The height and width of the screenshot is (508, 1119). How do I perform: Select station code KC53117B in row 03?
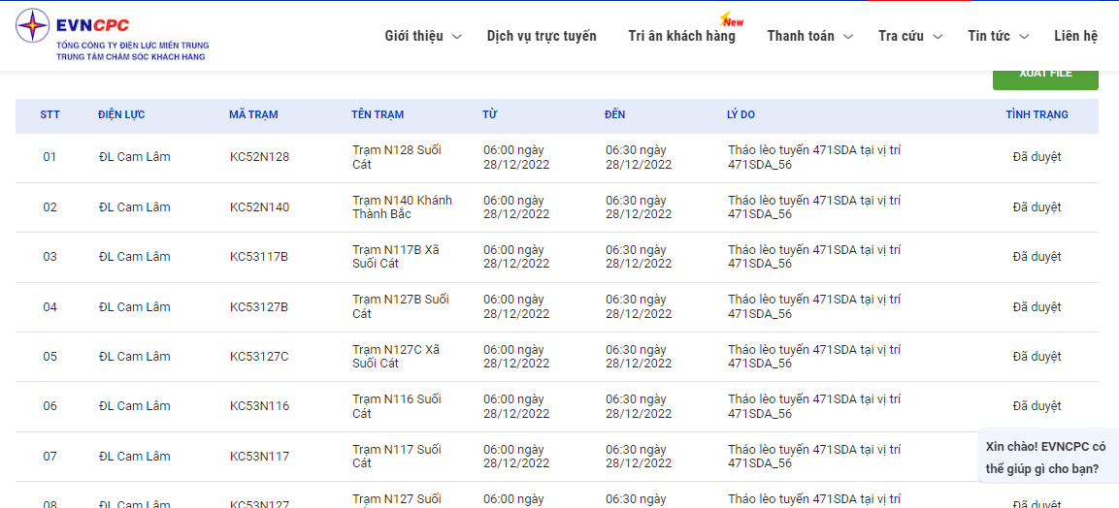coord(259,257)
